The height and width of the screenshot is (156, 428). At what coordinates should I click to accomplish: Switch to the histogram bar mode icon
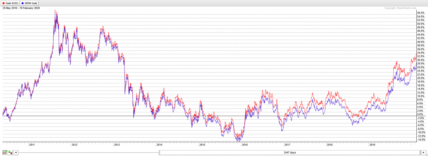click(x=10, y=153)
